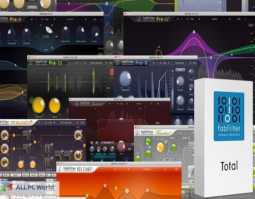Toggle full screen icon in Pro-R header

point(102,19)
